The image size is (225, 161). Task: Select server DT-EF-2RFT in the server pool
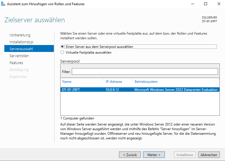(x=71, y=90)
